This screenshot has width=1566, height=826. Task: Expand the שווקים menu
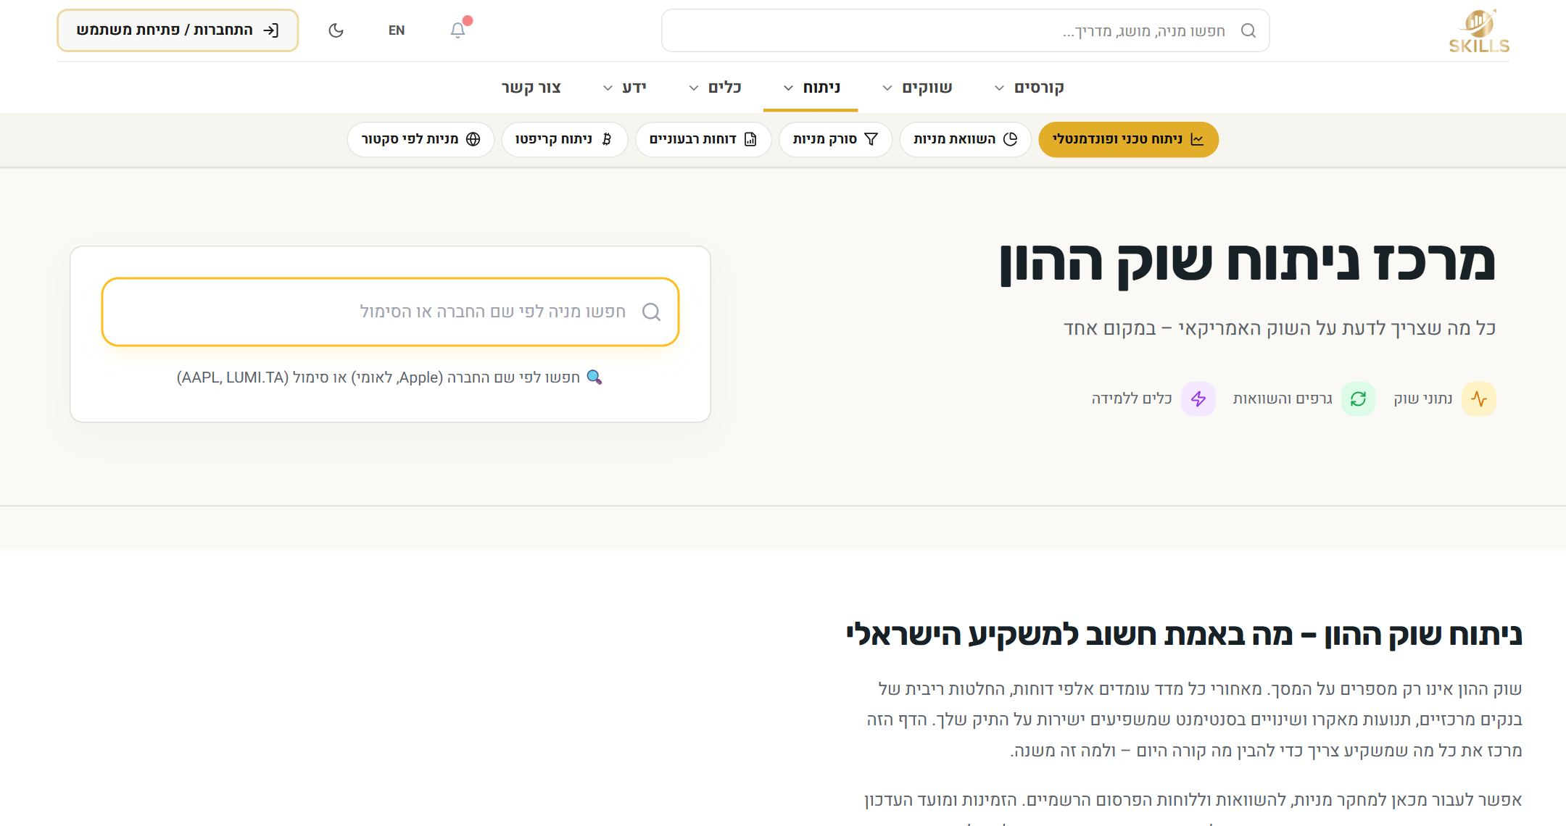(917, 88)
